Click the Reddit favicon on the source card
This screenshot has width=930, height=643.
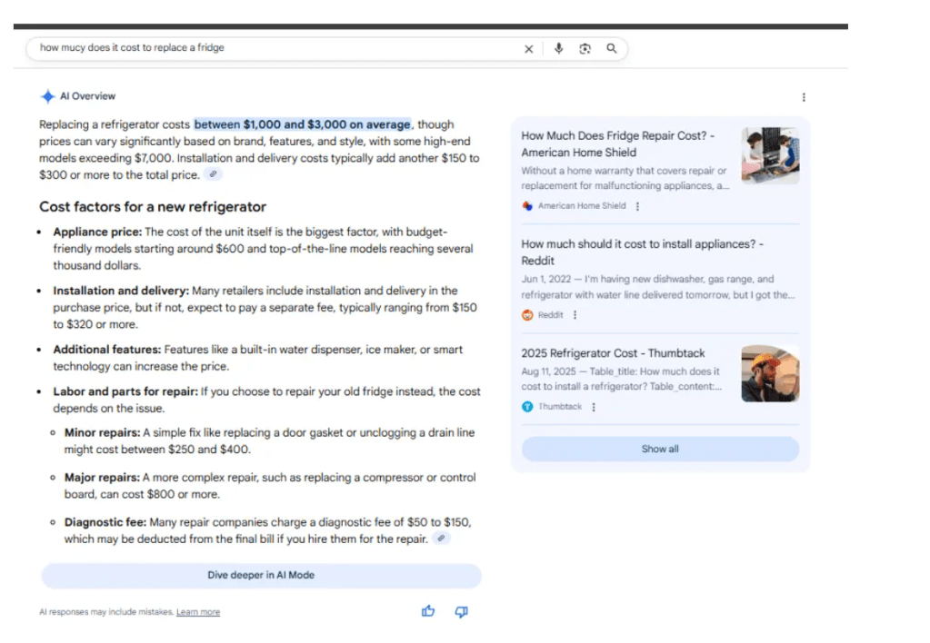pos(528,314)
